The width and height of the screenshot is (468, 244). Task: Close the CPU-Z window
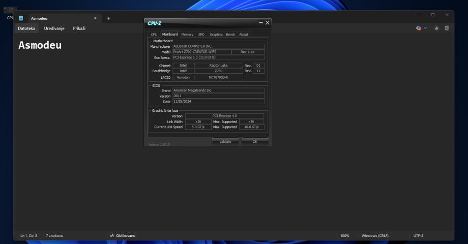268,23
